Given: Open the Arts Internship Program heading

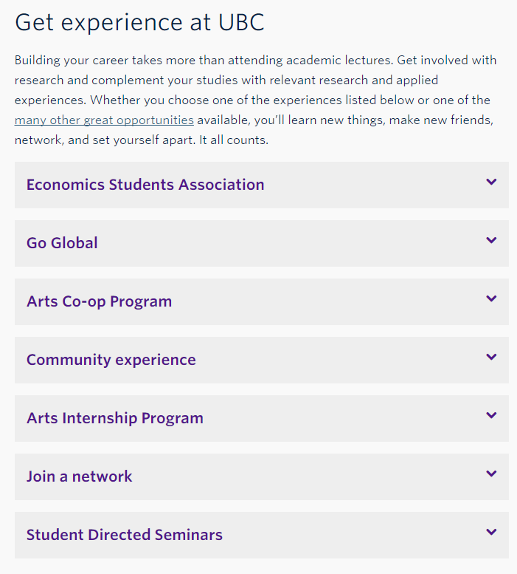Looking at the screenshot, I should [x=114, y=418].
